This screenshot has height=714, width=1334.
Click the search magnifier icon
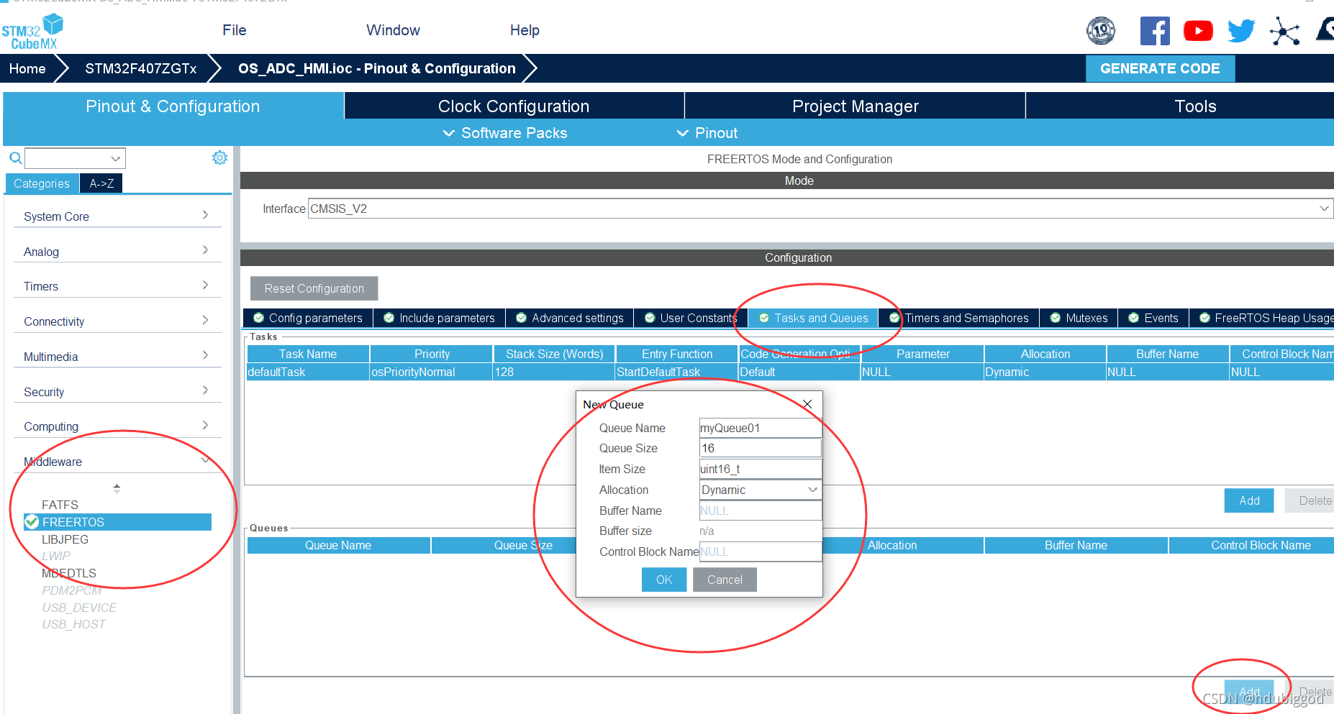click(x=15, y=158)
